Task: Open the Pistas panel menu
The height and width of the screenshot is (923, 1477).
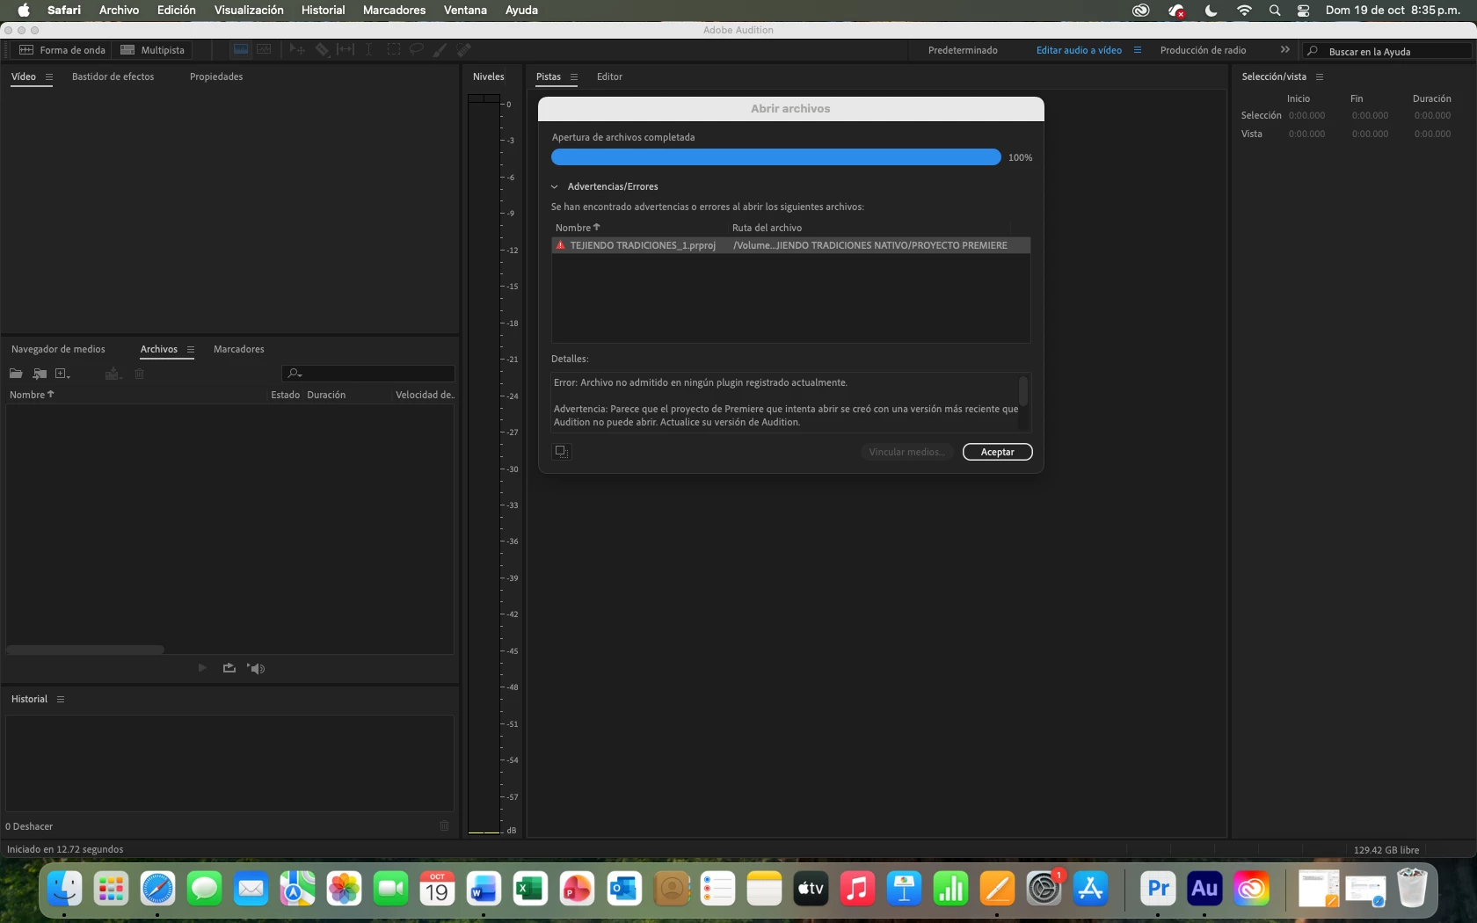Action: coord(574,77)
